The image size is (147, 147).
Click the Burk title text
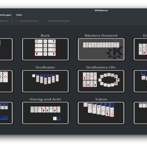click(x=45, y=36)
